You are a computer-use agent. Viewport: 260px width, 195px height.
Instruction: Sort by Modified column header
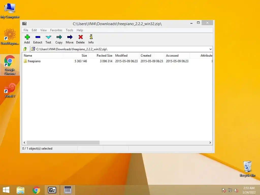pyautogui.click(x=126, y=56)
